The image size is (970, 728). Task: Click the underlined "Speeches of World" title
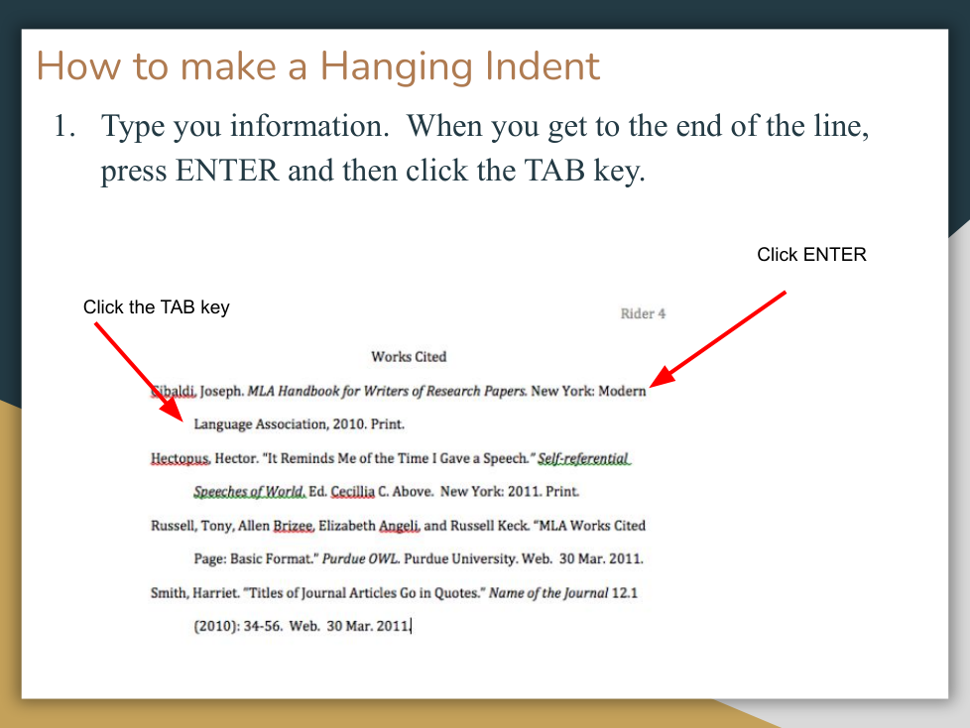click(248, 492)
